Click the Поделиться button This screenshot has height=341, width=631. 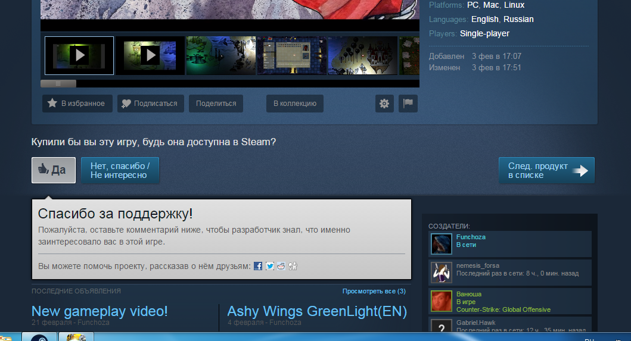(216, 104)
